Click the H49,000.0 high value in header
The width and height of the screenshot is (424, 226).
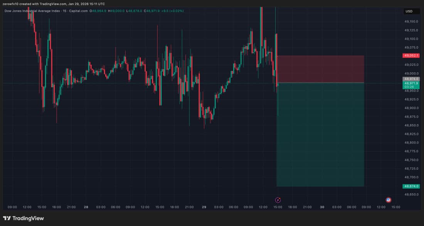(116, 11)
